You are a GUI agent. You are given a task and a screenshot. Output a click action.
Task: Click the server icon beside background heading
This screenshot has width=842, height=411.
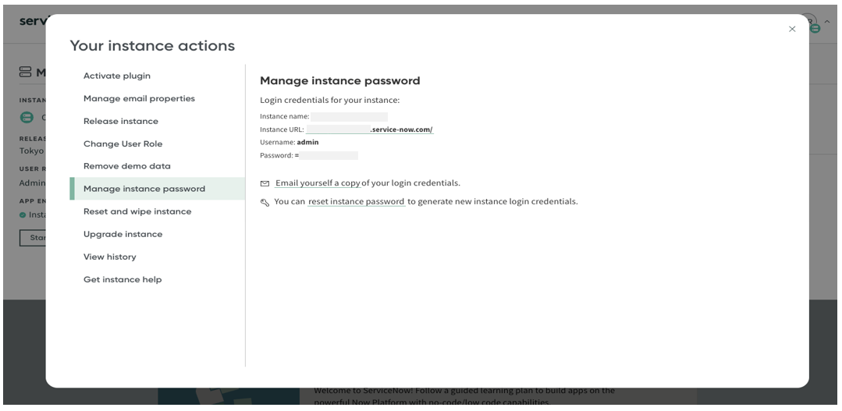(x=25, y=72)
